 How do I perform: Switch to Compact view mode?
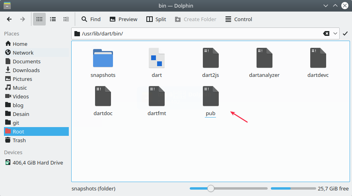click(53, 19)
